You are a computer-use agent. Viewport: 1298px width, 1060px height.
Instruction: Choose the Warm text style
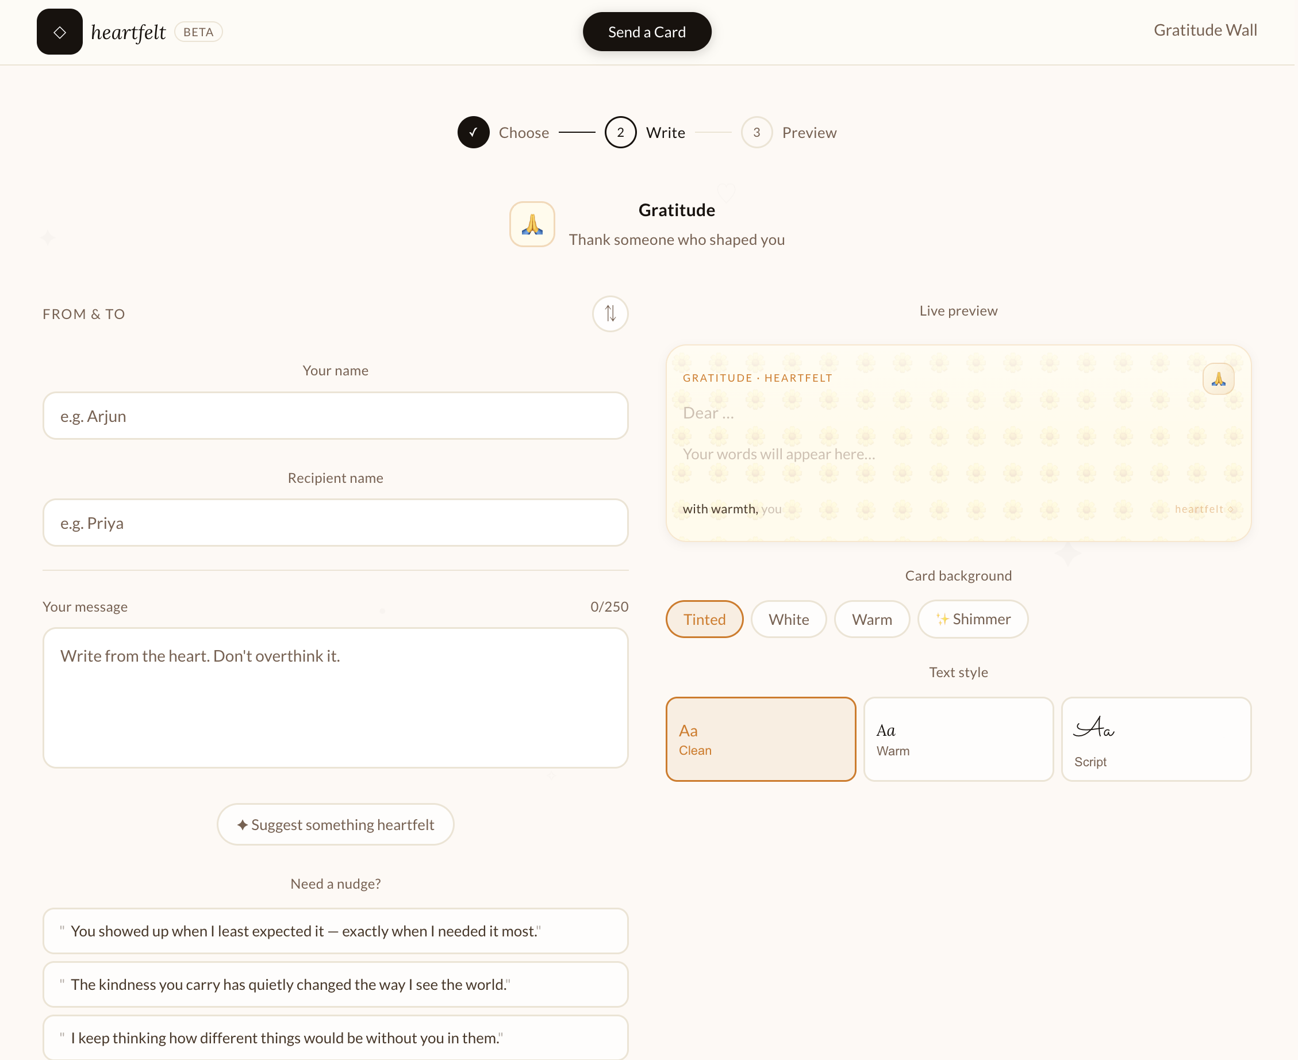pyautogui.click(x=958, y=739)
